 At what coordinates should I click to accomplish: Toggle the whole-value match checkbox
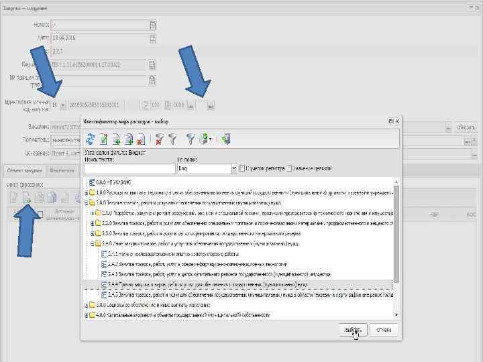[289, 168]
